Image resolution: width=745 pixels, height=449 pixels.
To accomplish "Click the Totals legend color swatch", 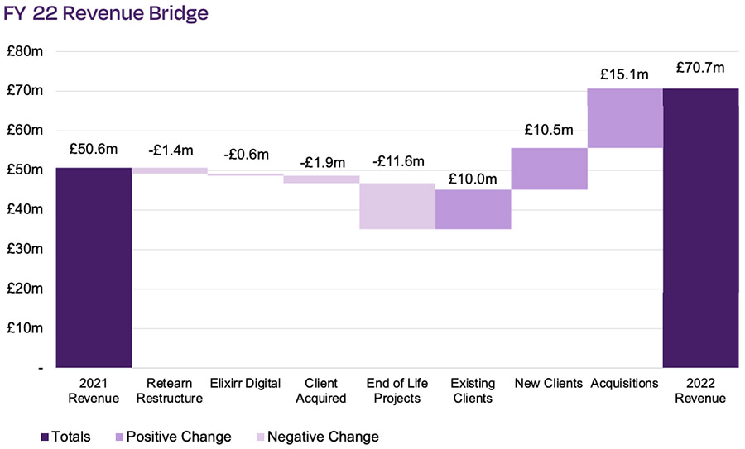I will [x=43, y=437].
